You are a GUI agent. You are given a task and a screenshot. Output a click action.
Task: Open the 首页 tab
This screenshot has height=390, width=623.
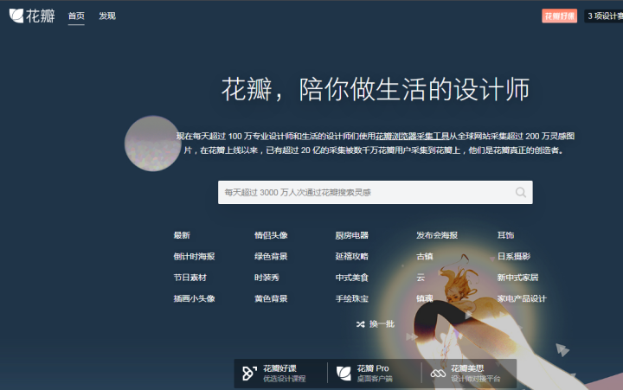coord(76,16)
